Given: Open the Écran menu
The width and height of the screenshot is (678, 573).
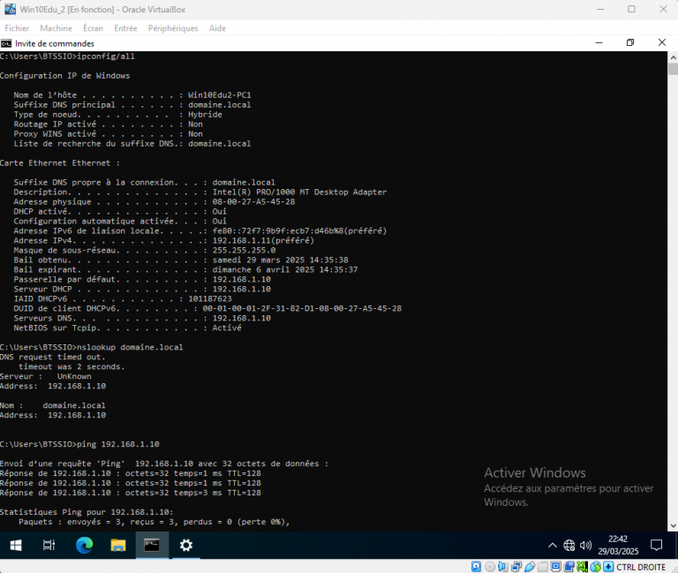Looking at the screenshot, I should [93, 28].
